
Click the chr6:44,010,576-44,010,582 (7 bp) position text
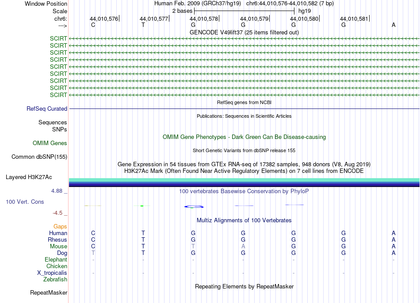coord(290,4)
